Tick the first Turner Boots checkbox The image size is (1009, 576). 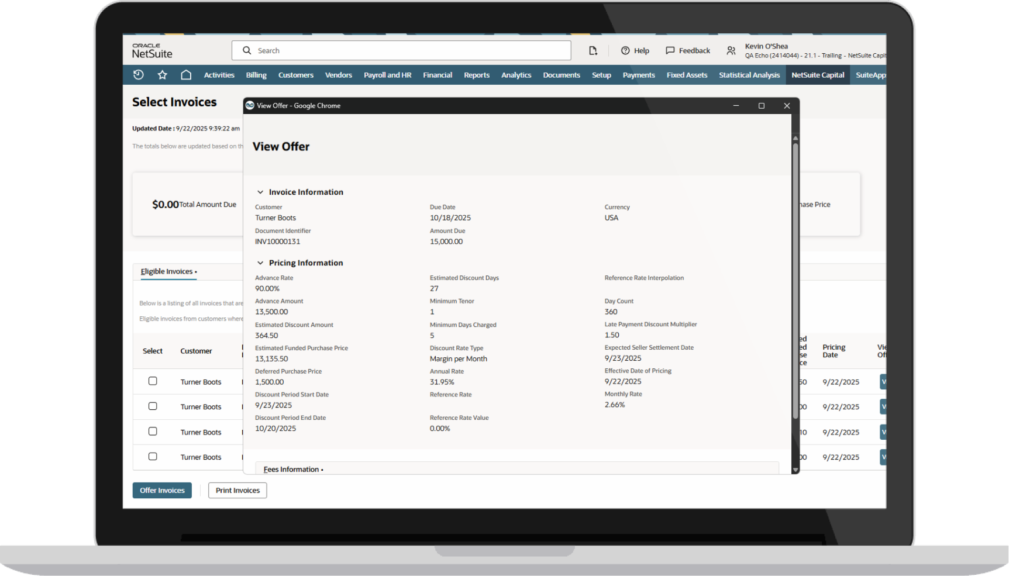click(153, 381)
